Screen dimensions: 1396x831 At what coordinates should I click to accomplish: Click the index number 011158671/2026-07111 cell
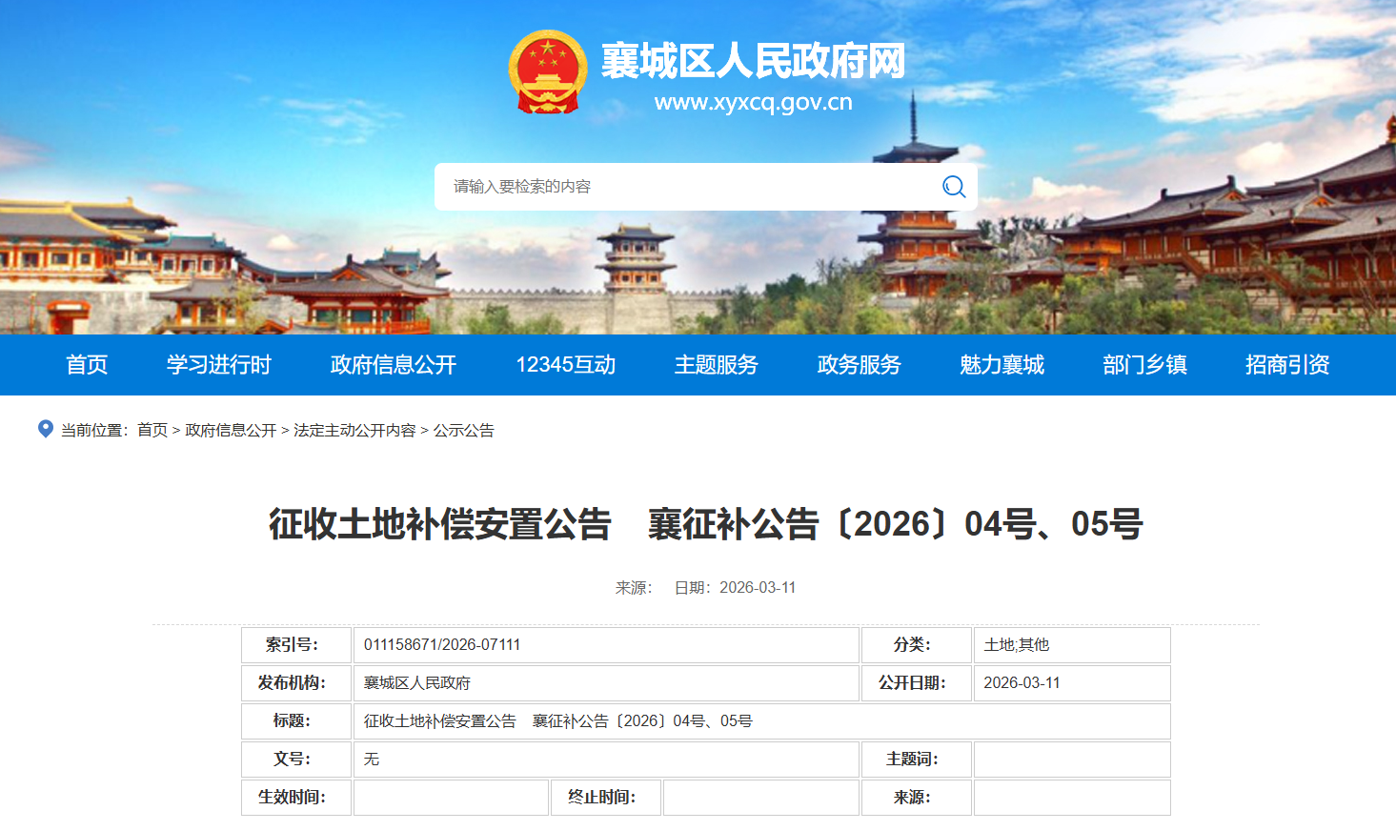tap(442, 645)
